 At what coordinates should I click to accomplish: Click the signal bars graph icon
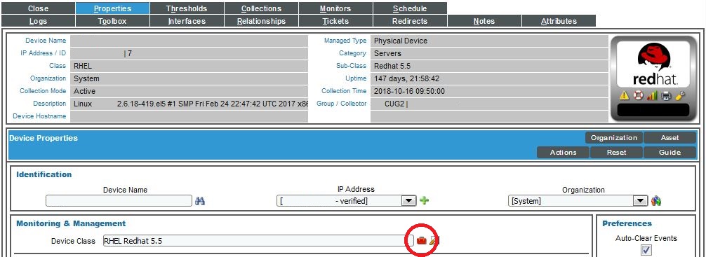pos(652,95)
